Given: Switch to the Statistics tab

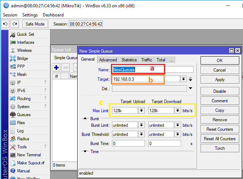Looking at the screenshot, I should [x=129, y=60].
